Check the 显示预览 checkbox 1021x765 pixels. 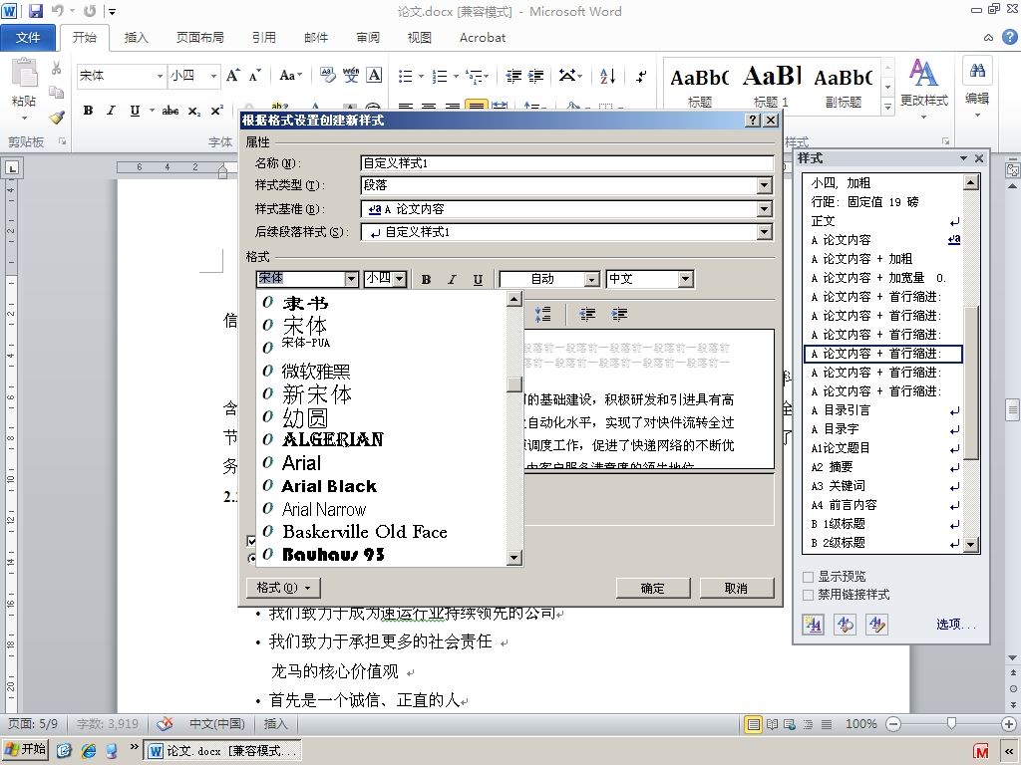click(808, 577)
